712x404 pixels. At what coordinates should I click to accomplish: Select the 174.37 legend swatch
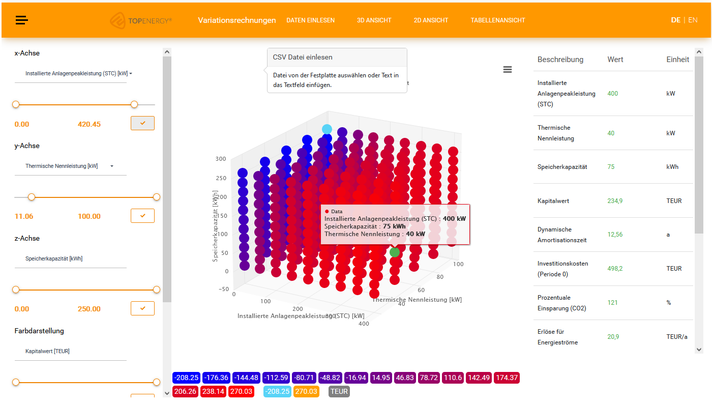507,378
